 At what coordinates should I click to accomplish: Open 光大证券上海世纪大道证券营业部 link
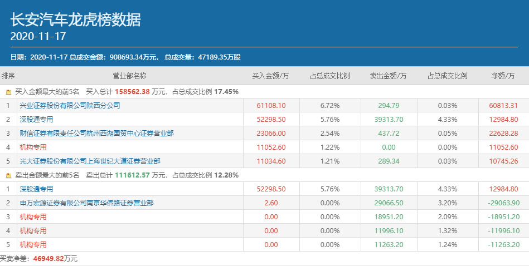(90, 161)
